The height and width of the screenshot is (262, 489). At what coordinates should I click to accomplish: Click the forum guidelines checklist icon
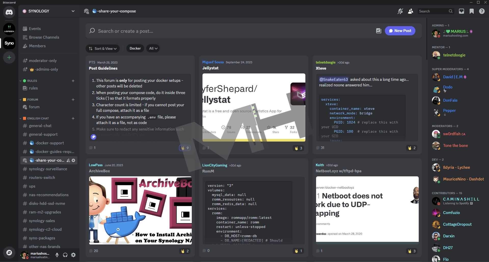[379, 31]
